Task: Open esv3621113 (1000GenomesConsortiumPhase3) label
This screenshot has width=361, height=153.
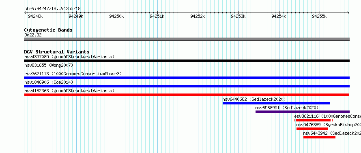Action: (73, 74)
